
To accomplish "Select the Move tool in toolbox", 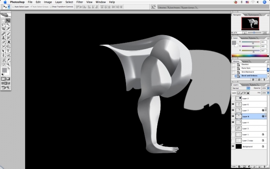I will [x=8, y=21].
